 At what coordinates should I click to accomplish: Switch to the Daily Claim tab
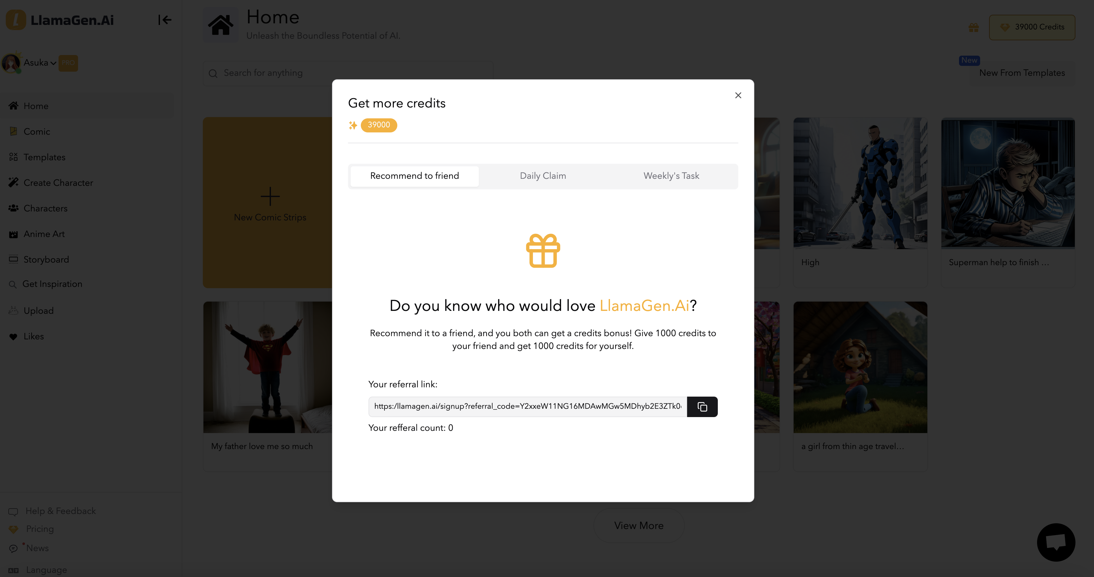point(543,176)
